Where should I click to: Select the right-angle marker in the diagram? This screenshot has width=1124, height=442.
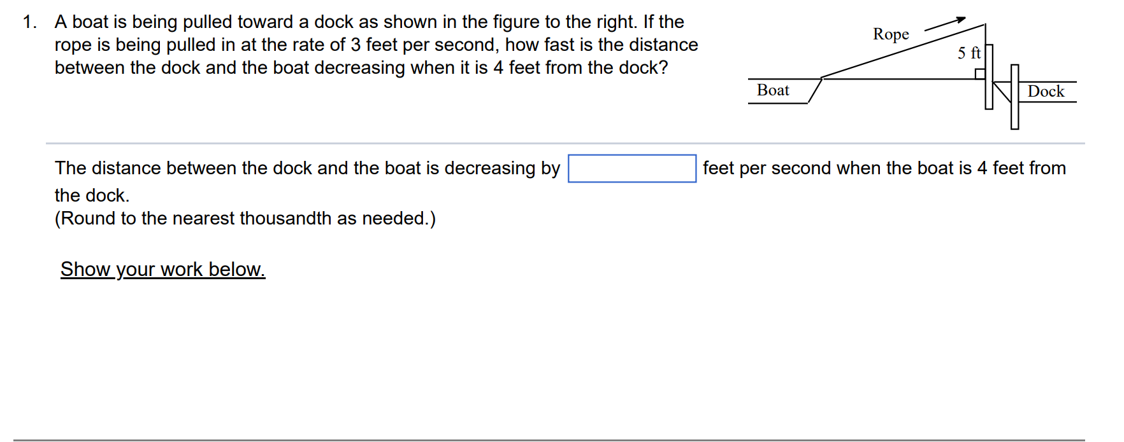[980, 73]
